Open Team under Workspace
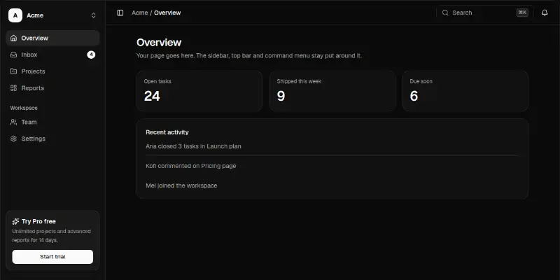Image resolution: width=560 pixels, height=280 pixels. click(52, 122)
